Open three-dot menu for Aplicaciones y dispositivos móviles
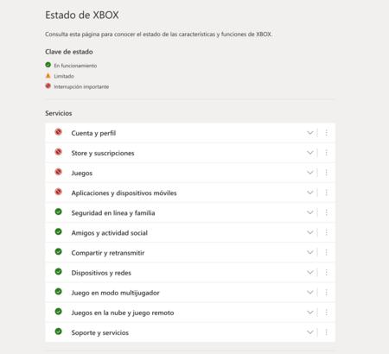 tap(326, 193)
